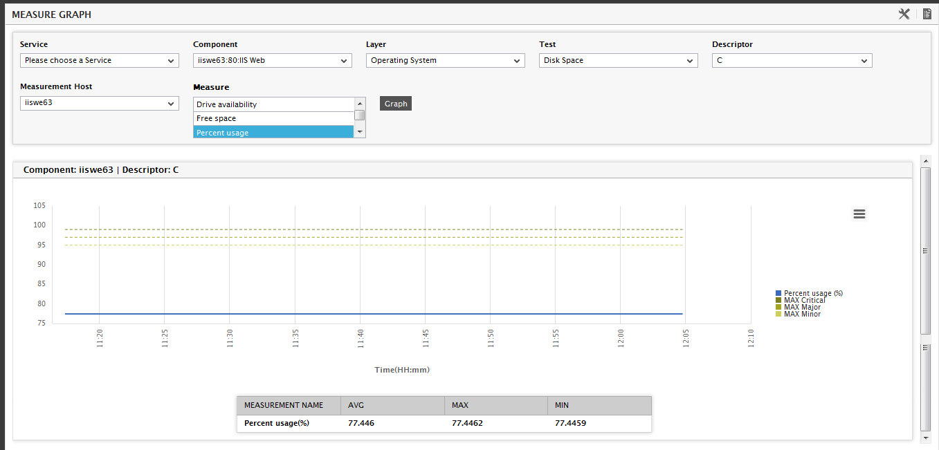The height and width of the screenshot is (450, 939).
Task: Open the report document icon
Action: point(927,14)
